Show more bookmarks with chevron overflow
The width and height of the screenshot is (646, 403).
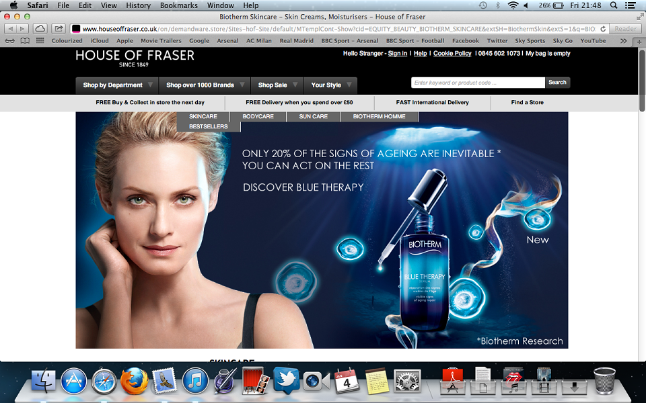click(x=623, y=41)
